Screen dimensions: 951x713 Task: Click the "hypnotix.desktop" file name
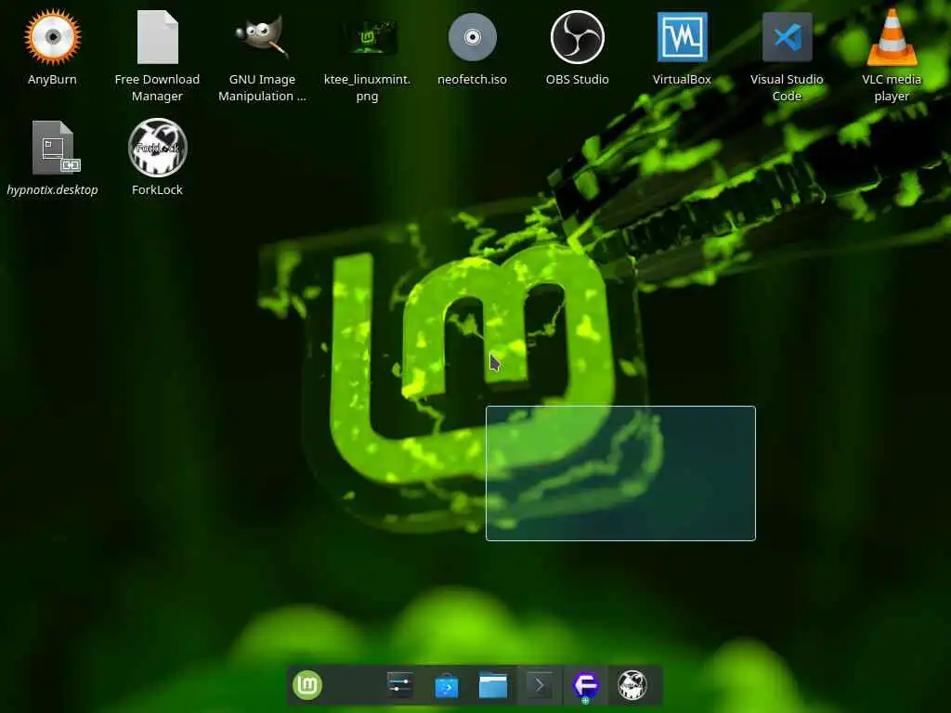[x=52, y=189]
